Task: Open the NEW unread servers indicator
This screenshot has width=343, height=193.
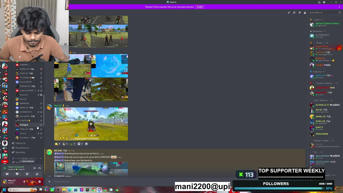Action: tap(5, 162)
